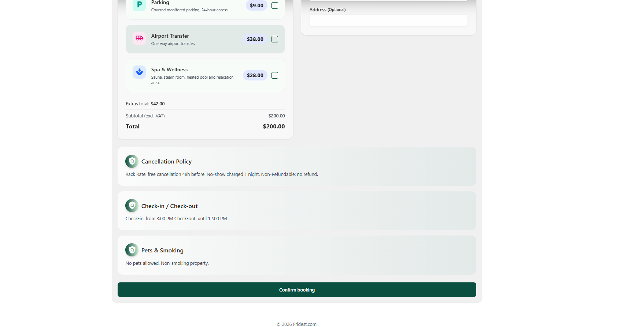Select the Spa & Wellness title text
This screenshot has width=621, height=327.
[x=169, y=69]
